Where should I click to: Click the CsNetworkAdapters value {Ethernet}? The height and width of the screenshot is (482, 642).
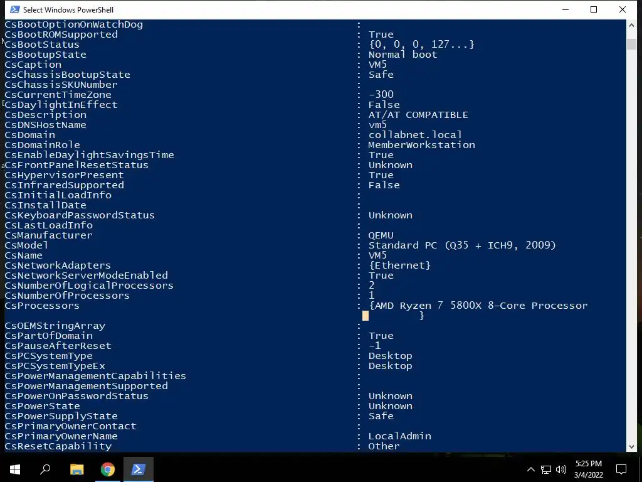tap(399, 265)
